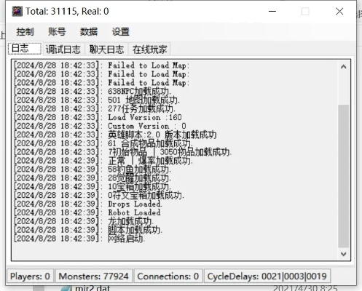The width and height of the screenshot is (362, 291).
Task: Open the 数据 menu
Action: point(89,31)
